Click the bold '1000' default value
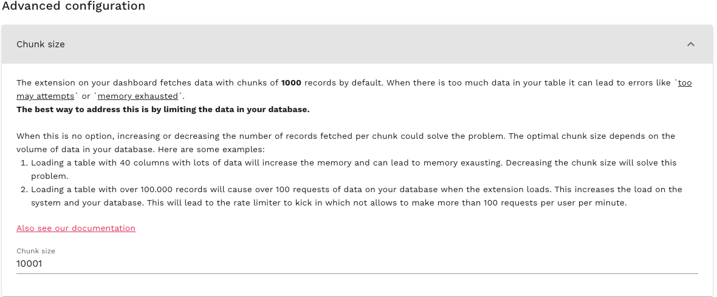Screen dimensions: 717x297 coord(291,82)
